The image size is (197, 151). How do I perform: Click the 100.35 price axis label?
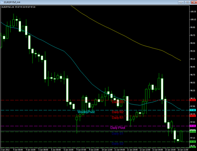point(193,11)
